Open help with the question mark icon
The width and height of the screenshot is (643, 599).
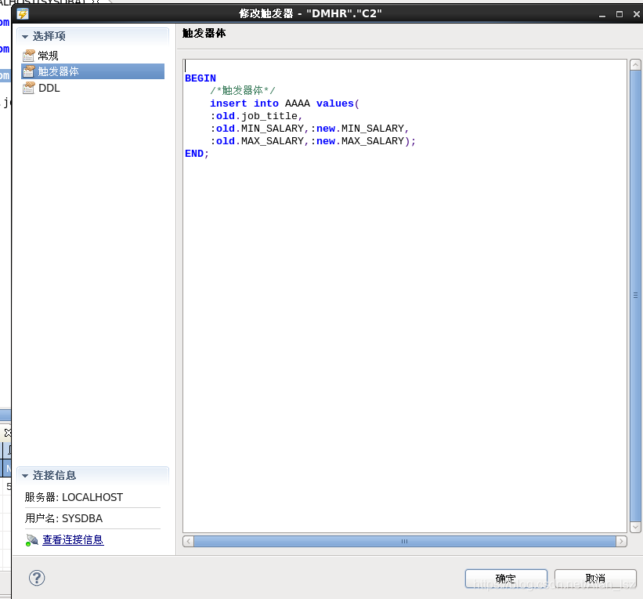37,578
